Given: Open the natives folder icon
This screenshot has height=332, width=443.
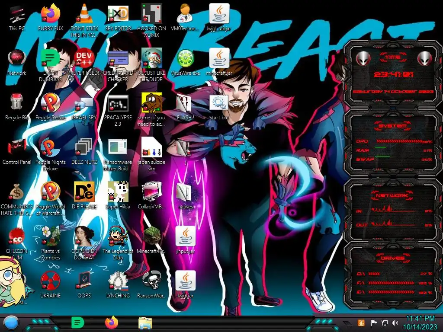Looking at the screenshot, I should pyautogui.click(x=184, y=192).
